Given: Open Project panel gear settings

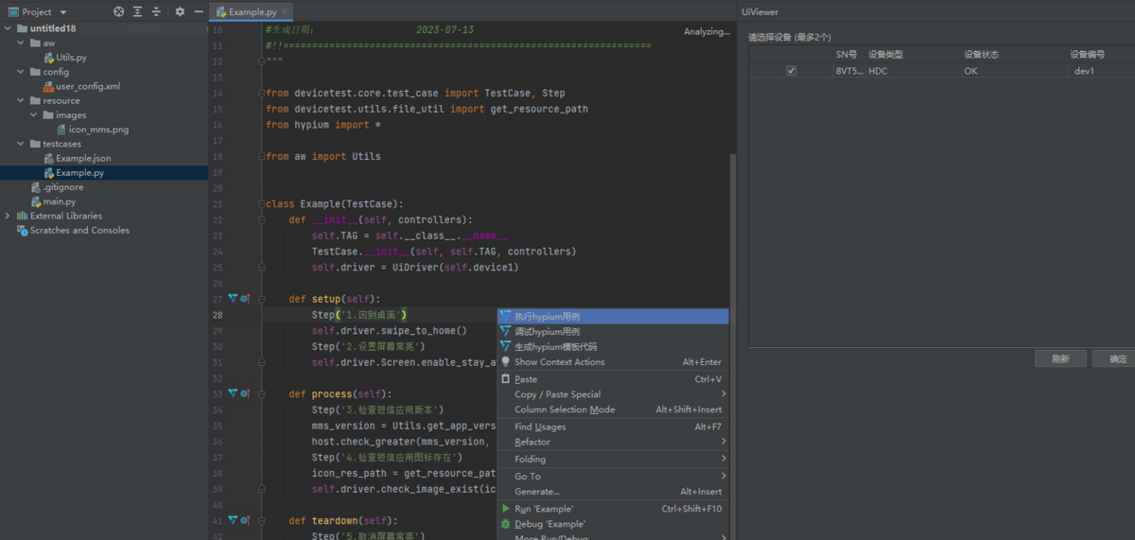Looking at the screenshot, I should [x=180, y=12].
